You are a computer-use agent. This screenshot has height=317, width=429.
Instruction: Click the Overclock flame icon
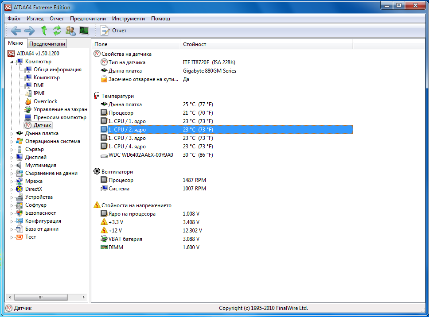[x=28, y=101]
